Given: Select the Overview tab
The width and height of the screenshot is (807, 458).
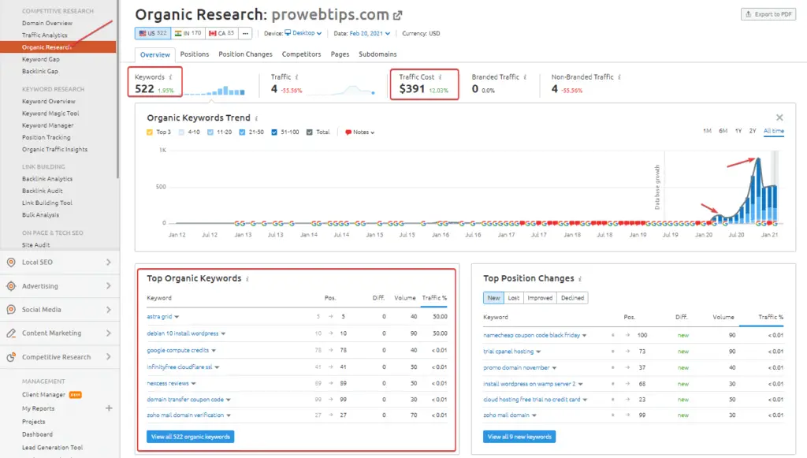Looking at the screenshot, I should coord(155,55).
